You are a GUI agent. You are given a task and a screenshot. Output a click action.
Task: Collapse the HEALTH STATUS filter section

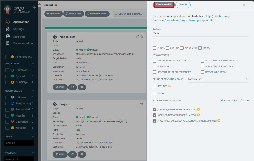33,91
